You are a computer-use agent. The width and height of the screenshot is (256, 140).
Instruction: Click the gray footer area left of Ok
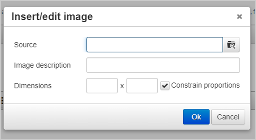pos(93,117)
